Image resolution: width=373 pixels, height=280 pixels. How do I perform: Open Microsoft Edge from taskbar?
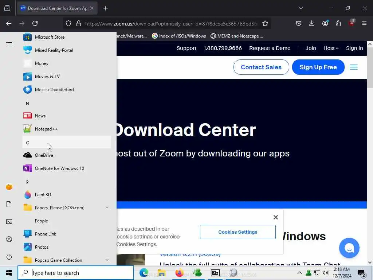tap(144, 273)
